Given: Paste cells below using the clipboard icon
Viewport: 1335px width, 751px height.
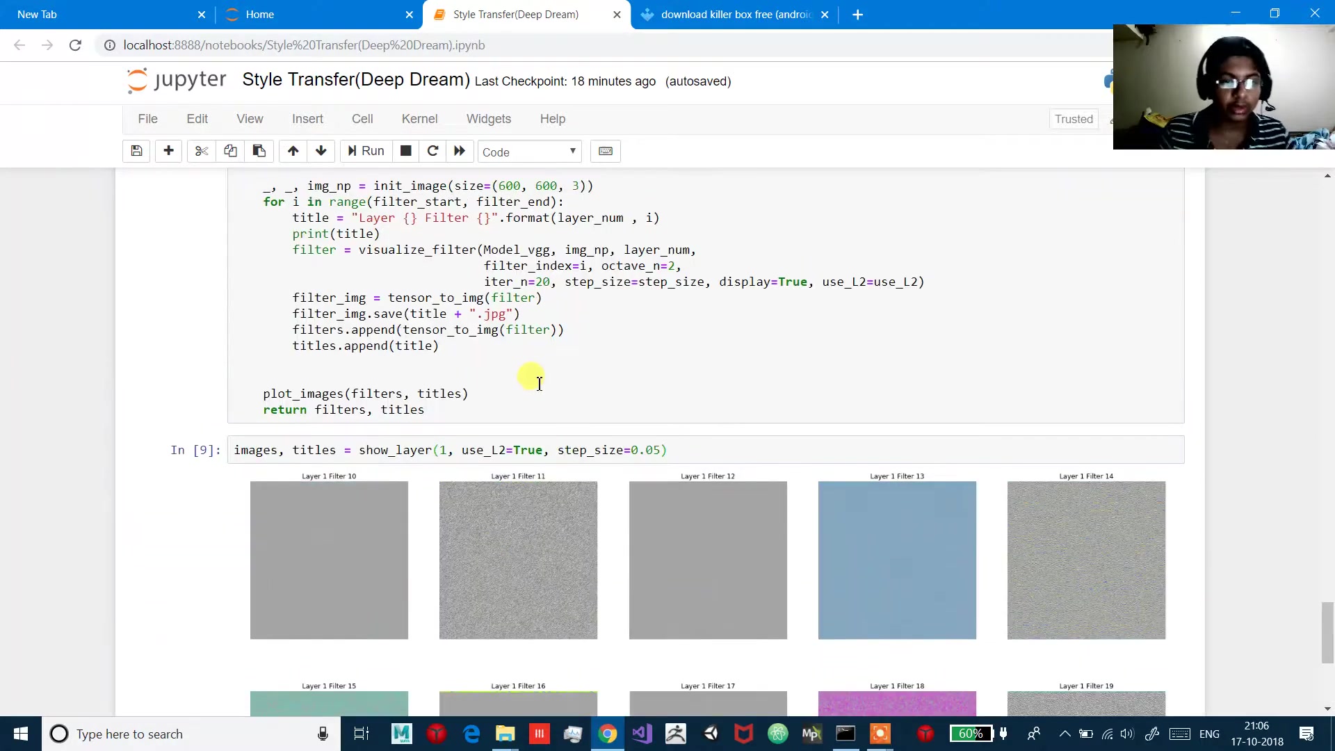Looking at the screenshot, I should [259, 151].
